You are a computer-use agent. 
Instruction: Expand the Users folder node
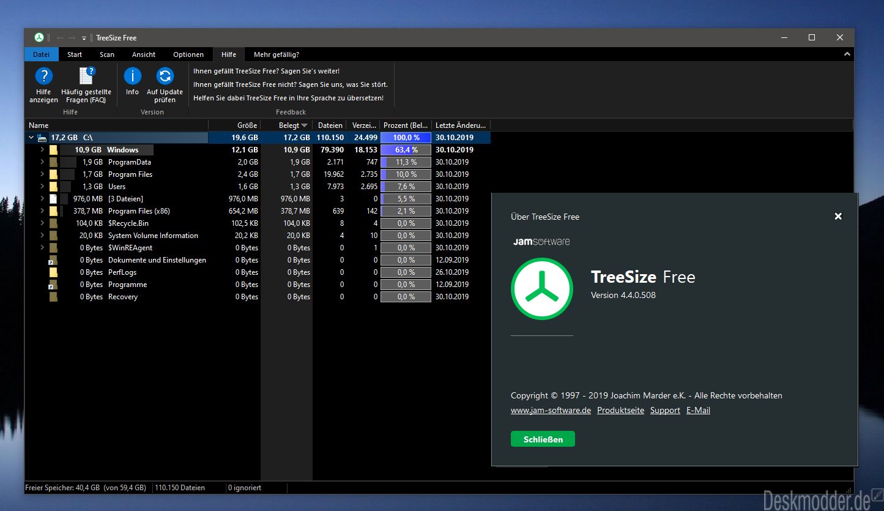[x=42, y=187]
